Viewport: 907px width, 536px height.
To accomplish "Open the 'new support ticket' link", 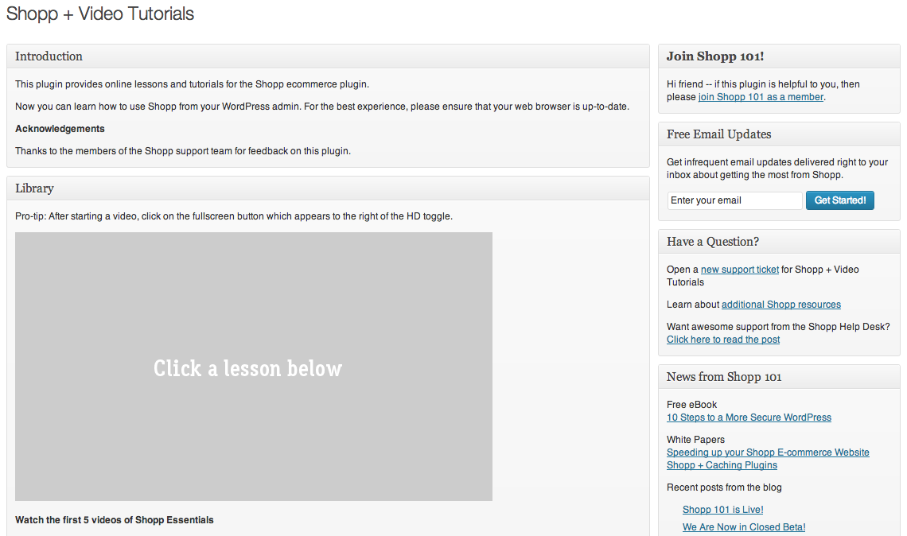I will pyautogui.click(x=740, y=270).
